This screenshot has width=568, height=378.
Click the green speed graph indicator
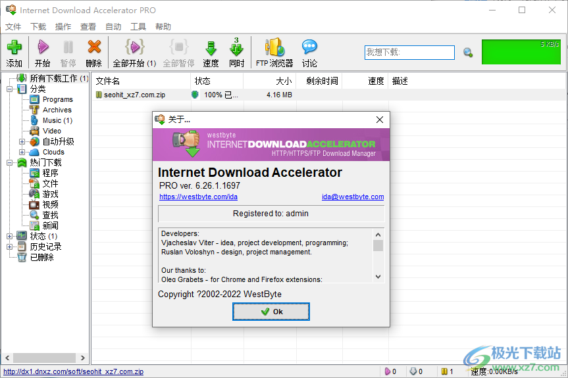[521, 52]
